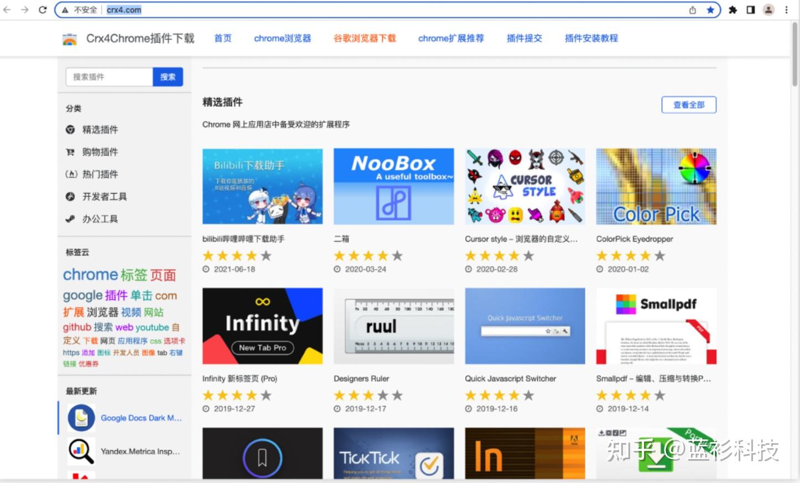The height and width of the screenshot is (483, 800).
Task: Click the bilibili哔哩哔哩下载助手 title
Action: pyautogui.click(x=243, y=239)
